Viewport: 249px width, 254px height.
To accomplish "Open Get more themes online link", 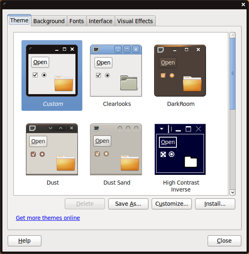I will pyautogui.click(x=48, y=218).
